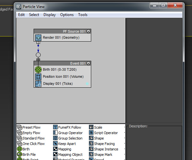Image resolution: width=192 pixels, height=160 pixels.
Task: Click the Shape depot icon
Action: click(91, 138)
